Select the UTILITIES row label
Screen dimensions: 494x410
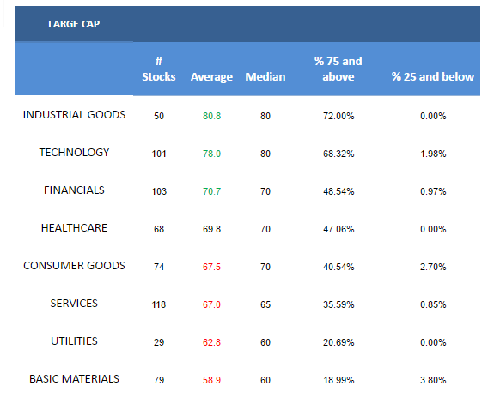pyautogui.click(x=74, y=341)
